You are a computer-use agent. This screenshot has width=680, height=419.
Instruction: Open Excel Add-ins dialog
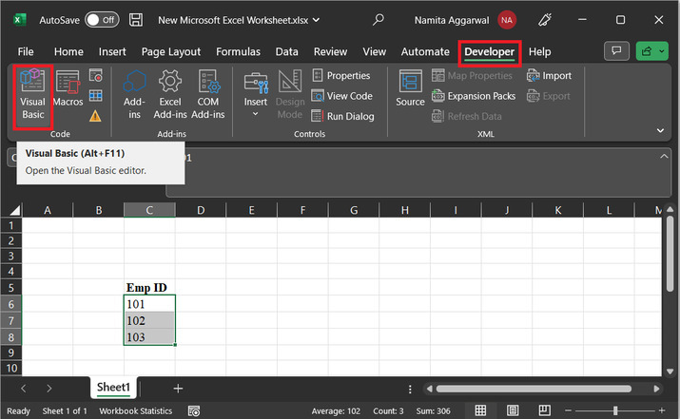(x=170, y=93)
